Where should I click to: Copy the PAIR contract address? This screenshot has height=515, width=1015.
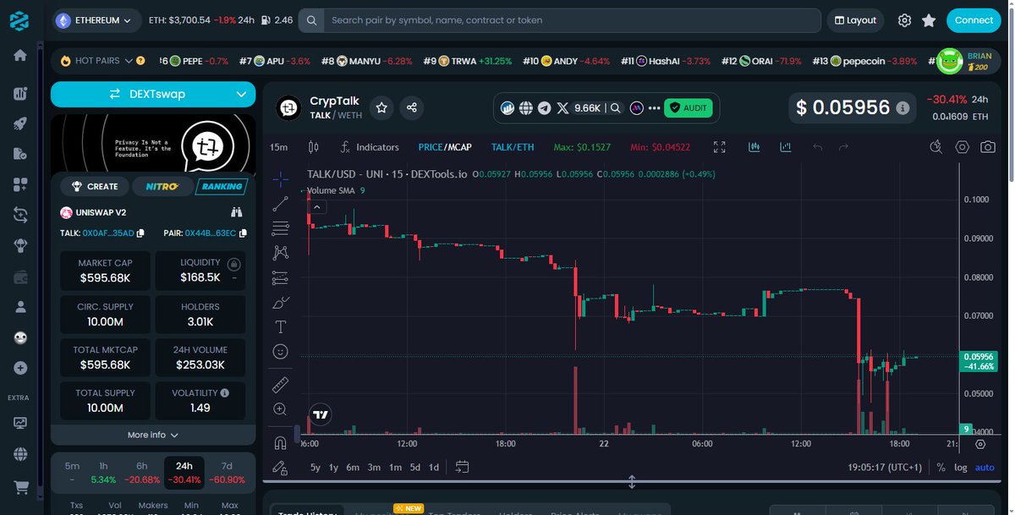(x=243, y=233)
